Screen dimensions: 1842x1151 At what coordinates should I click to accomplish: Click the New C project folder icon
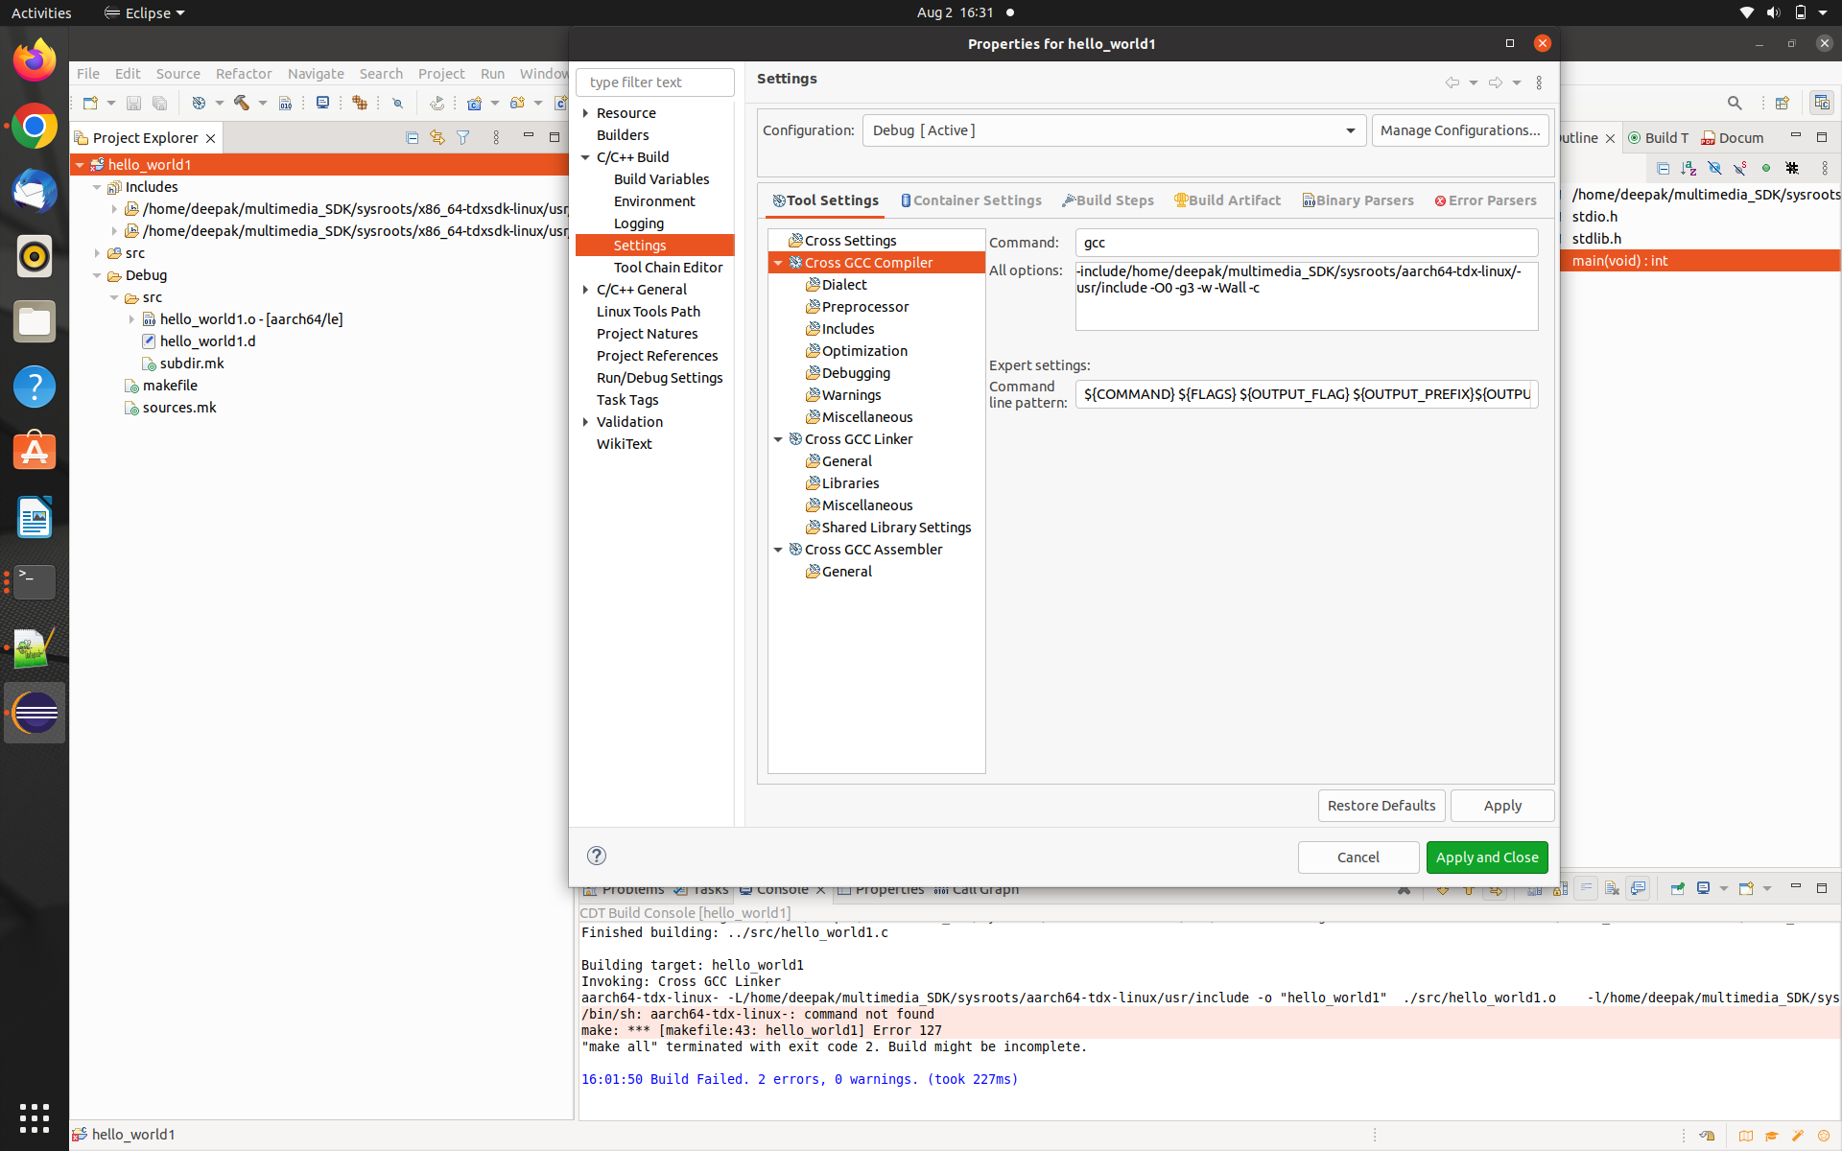474,103
